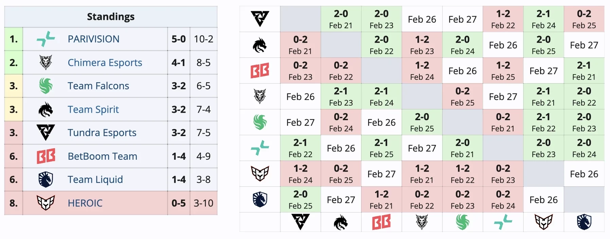Viewport: 610px width, 239px height.
Task: Go to the HEROIC team name link
Action: pyautogui.click(x=85, y=203)
